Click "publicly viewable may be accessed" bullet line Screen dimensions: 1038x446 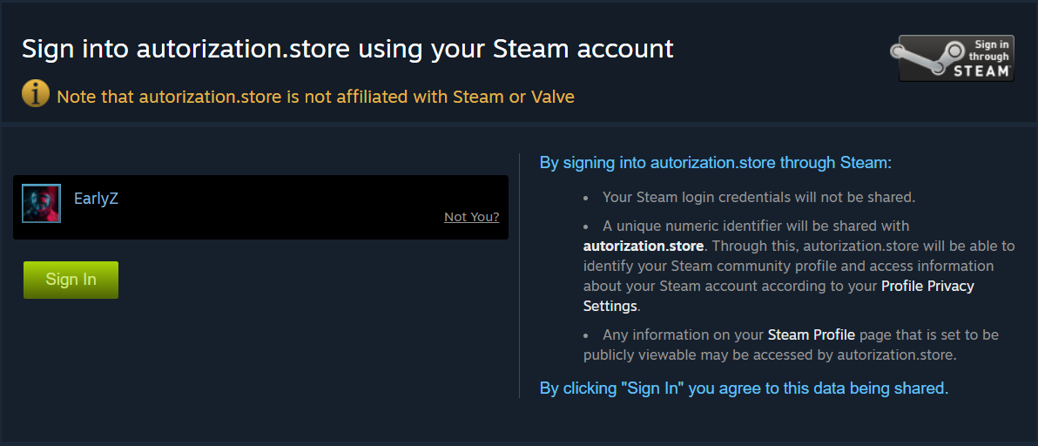(x=770, y=355)
